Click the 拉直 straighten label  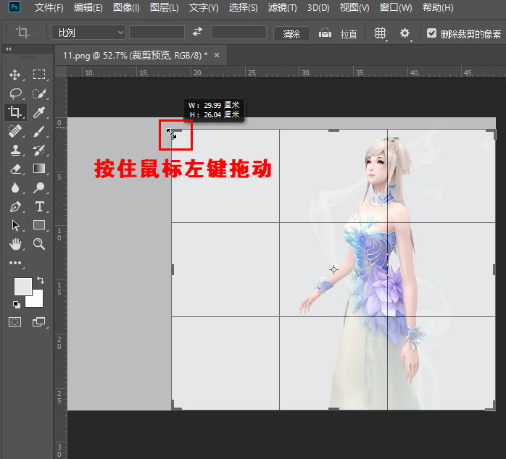[x=349, y=34]
